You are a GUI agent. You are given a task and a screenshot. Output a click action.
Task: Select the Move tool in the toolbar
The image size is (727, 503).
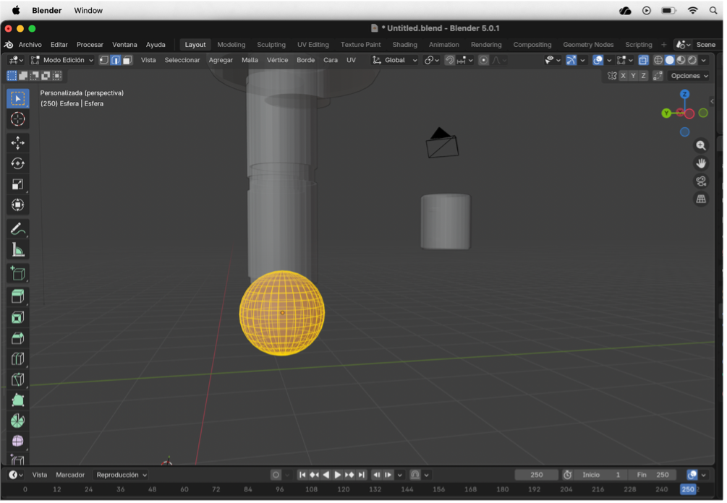[x=17, y=142]
